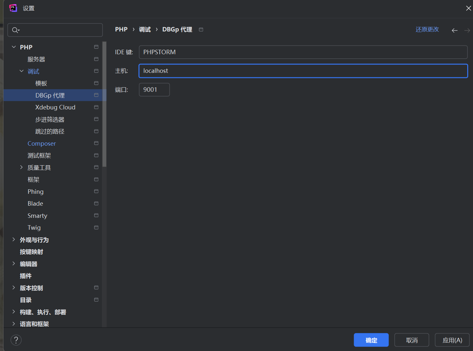The image size is (473, 351).
Task: Click the 还原更改 link
Action: coord(427,30)
